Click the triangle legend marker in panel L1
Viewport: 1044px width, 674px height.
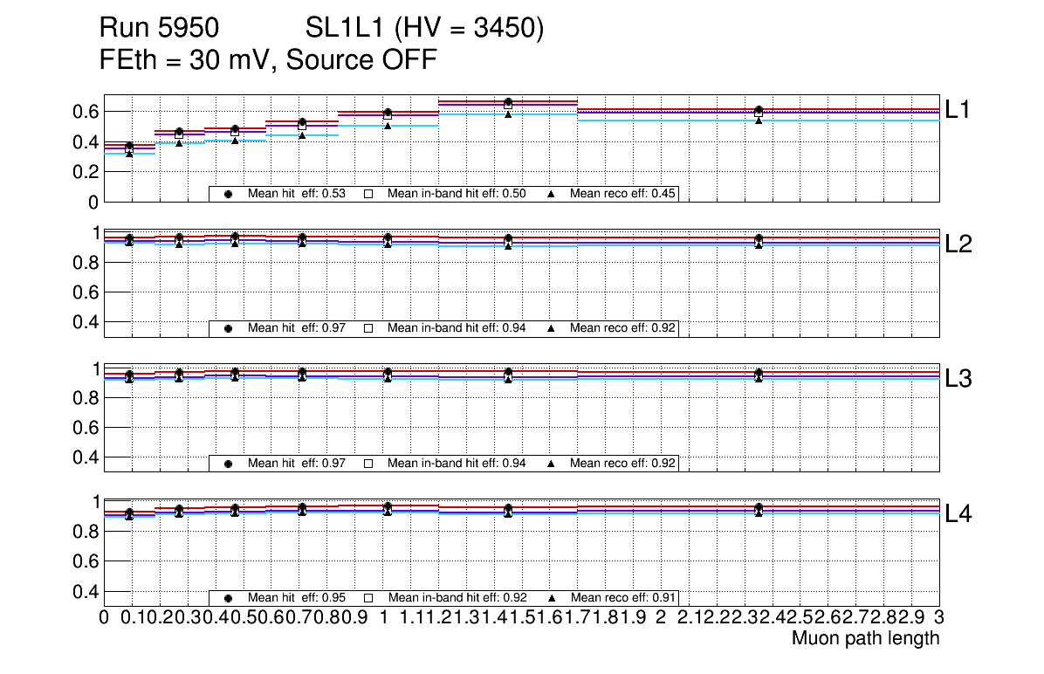551,194
